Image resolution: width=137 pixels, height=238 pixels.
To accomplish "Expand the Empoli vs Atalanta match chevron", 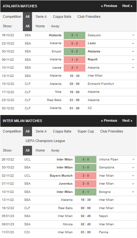I will tap(133, 51).
